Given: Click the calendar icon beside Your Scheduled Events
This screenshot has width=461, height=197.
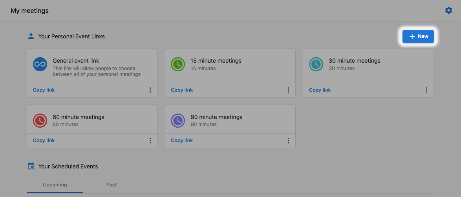Looking at the screenshot, I should coord(31,166).
